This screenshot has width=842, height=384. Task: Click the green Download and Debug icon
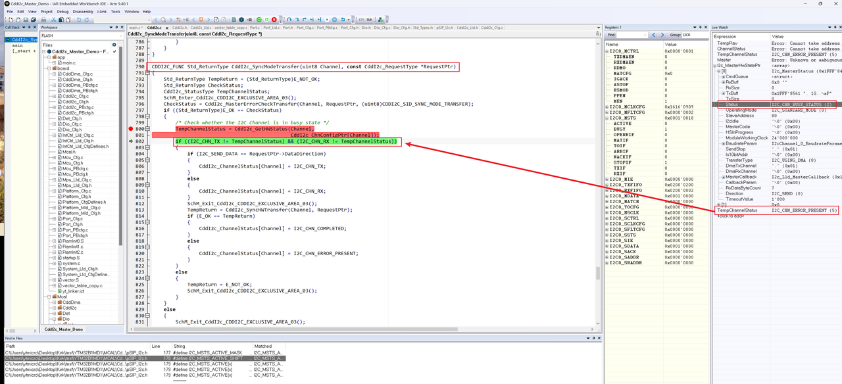[x=259, y=20]
